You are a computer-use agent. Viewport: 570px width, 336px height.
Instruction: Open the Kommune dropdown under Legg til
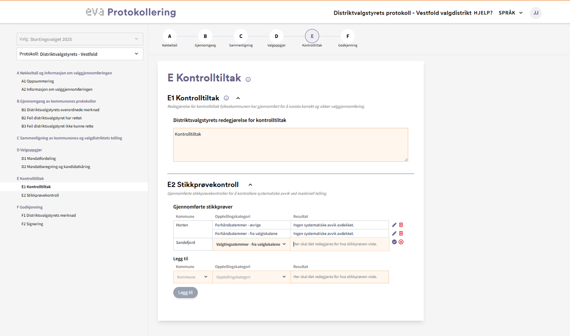point(192,277)
